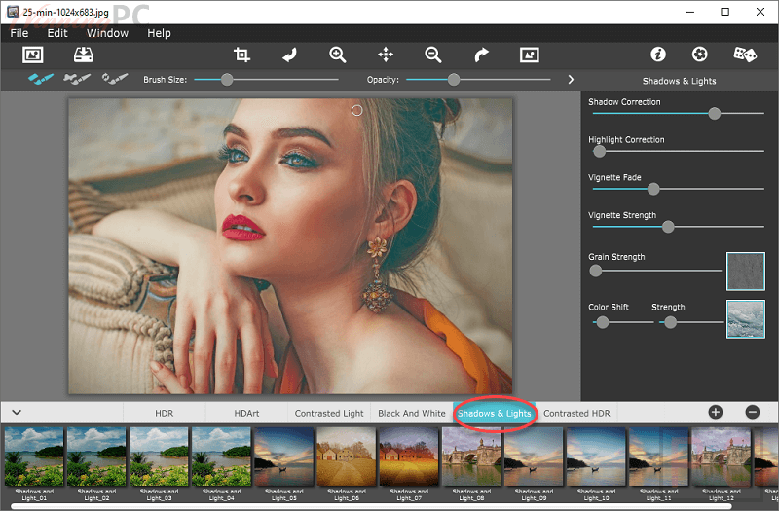This screenshot has width=779, height=511.
Task: Open the Help menu
Action: click(x=159, y=33)
